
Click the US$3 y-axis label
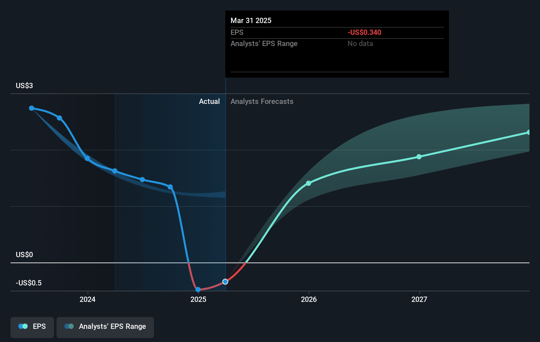pyautogui.click(x=24, y=85)
